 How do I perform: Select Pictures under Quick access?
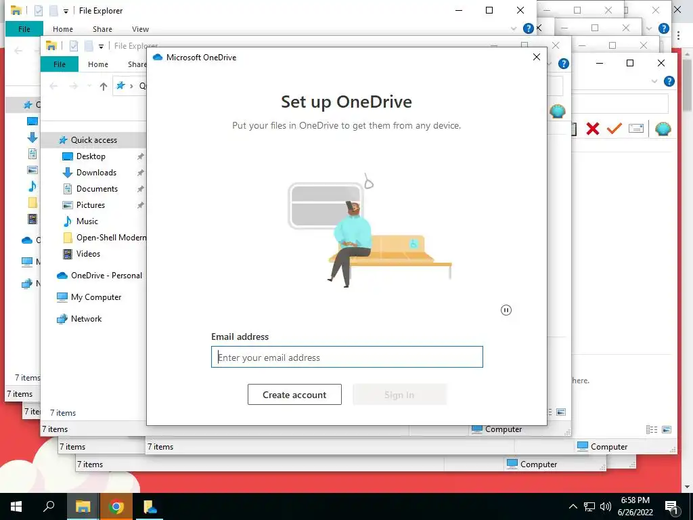91,205
